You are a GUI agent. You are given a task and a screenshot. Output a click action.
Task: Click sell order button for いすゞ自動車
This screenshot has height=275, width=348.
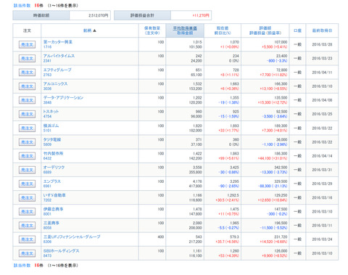[27, 197]
